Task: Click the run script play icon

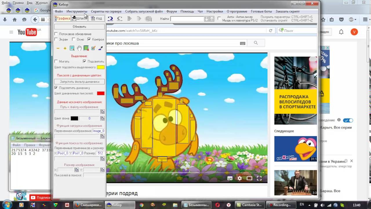Action: click(x=130, y=19)
